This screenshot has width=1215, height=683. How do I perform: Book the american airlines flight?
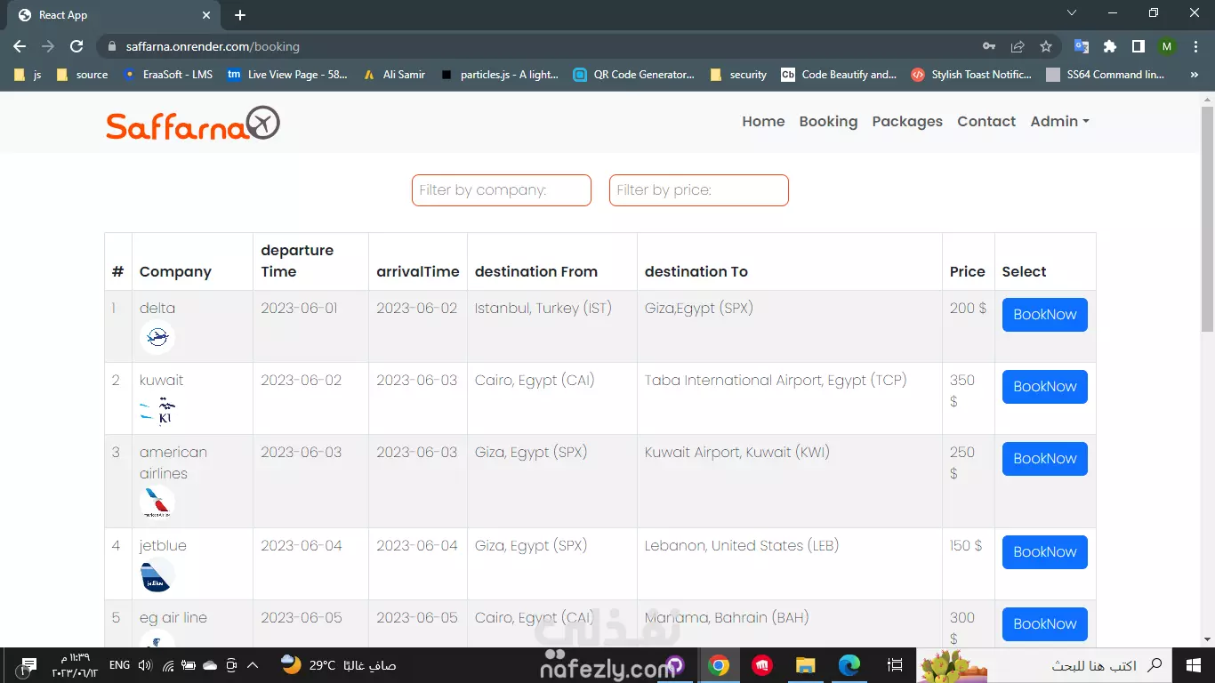[1044, 459]
